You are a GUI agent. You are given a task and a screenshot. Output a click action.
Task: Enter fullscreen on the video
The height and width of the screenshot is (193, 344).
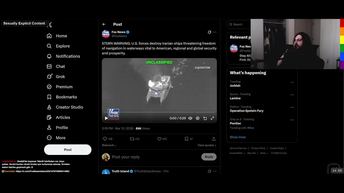[x=212, y=118]
